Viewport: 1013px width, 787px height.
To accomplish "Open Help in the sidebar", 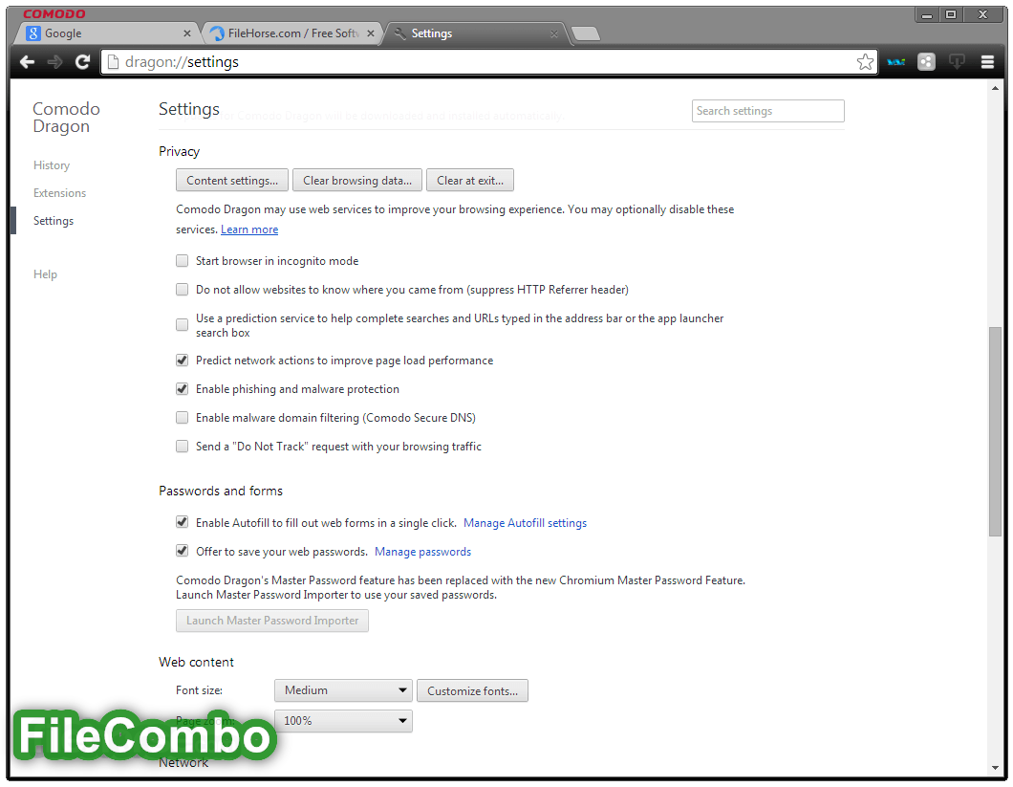I will click(45, 274).
